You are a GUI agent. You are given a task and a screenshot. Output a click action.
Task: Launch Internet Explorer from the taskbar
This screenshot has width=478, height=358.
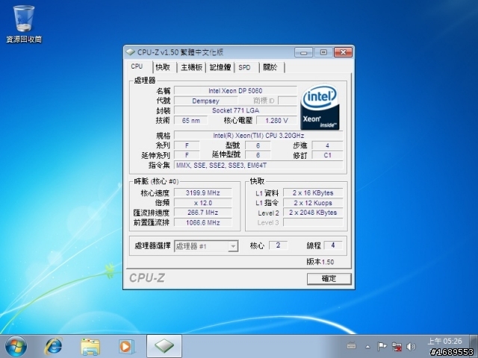pos(54,346)
